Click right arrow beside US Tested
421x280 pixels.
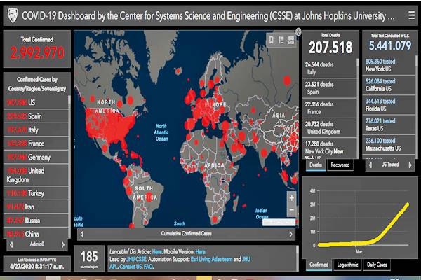410,165
